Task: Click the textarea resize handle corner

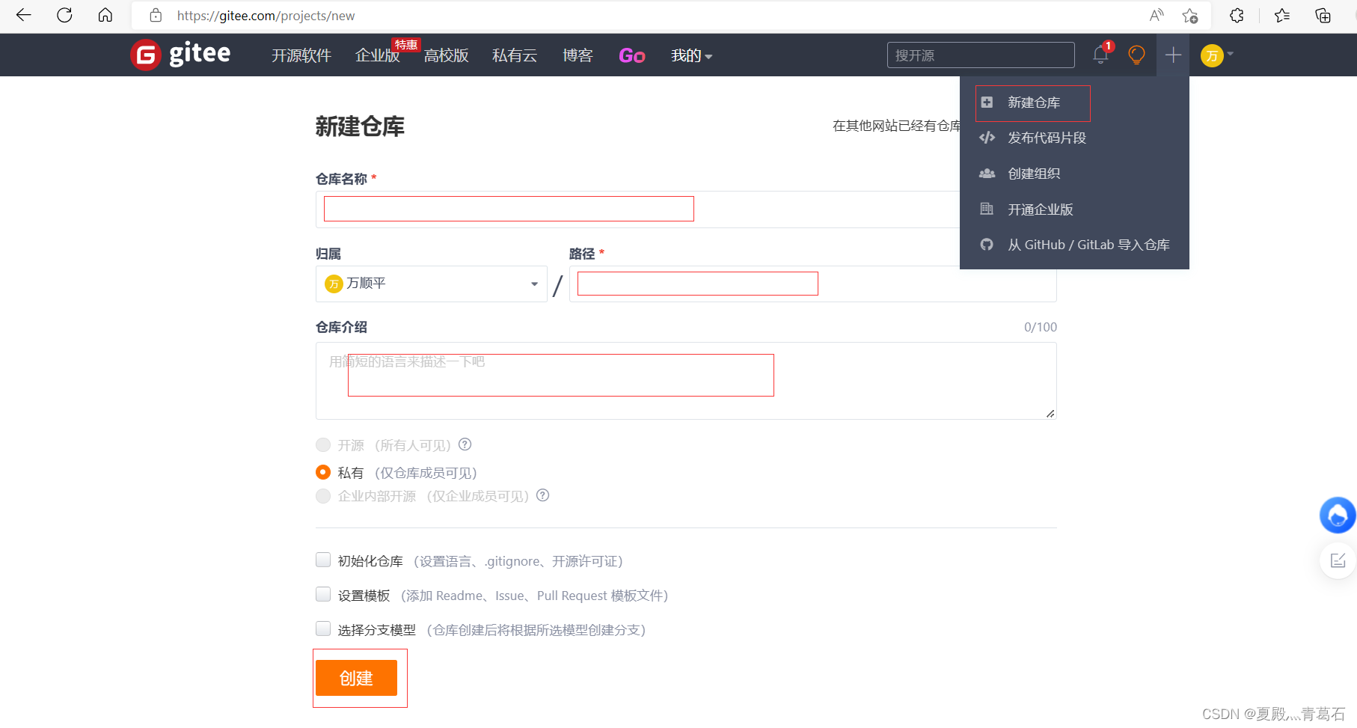Action: pyautogui.click(x=1050, y=413)
